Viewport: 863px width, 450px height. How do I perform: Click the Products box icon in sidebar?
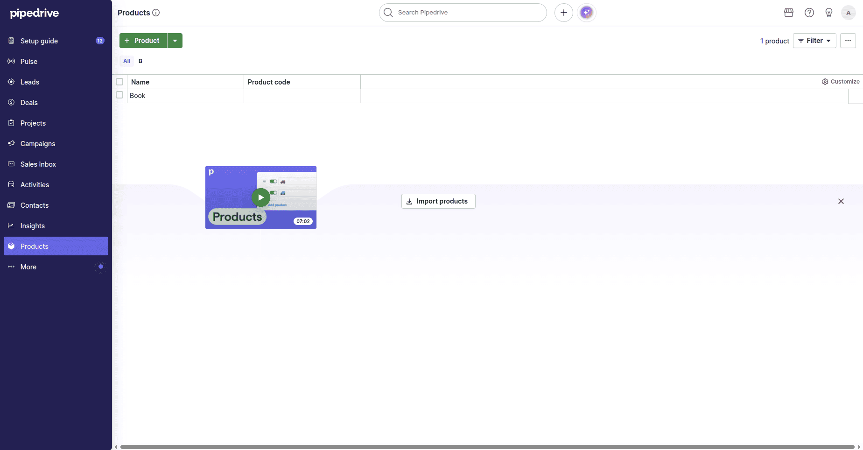click(11, 246)
